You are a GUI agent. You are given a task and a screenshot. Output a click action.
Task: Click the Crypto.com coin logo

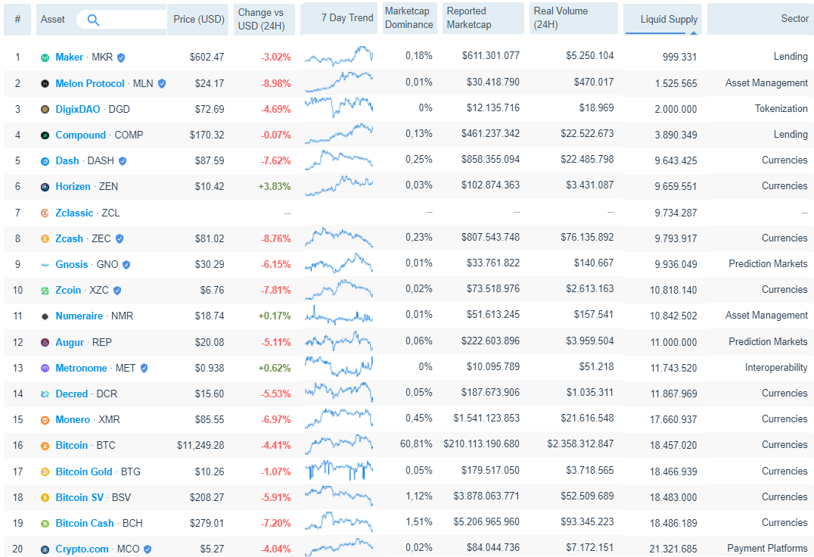45,549
